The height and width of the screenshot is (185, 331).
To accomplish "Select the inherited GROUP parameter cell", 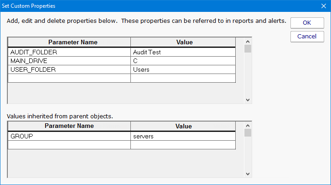I will click(x=69, y=136).
